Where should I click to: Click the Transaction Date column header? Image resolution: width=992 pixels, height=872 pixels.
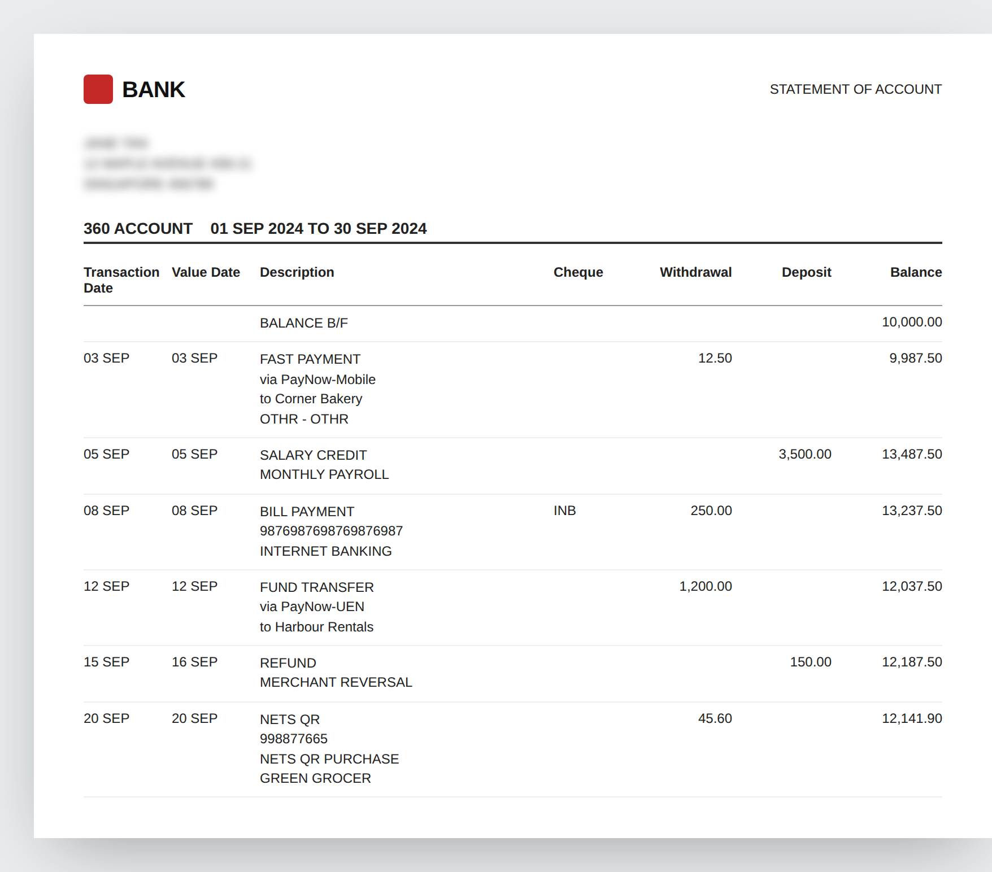click(x=121, y=280)
